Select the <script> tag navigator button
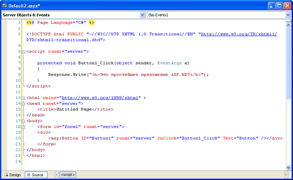The width and height of the screenshot is (293, 180). [68, 175]
